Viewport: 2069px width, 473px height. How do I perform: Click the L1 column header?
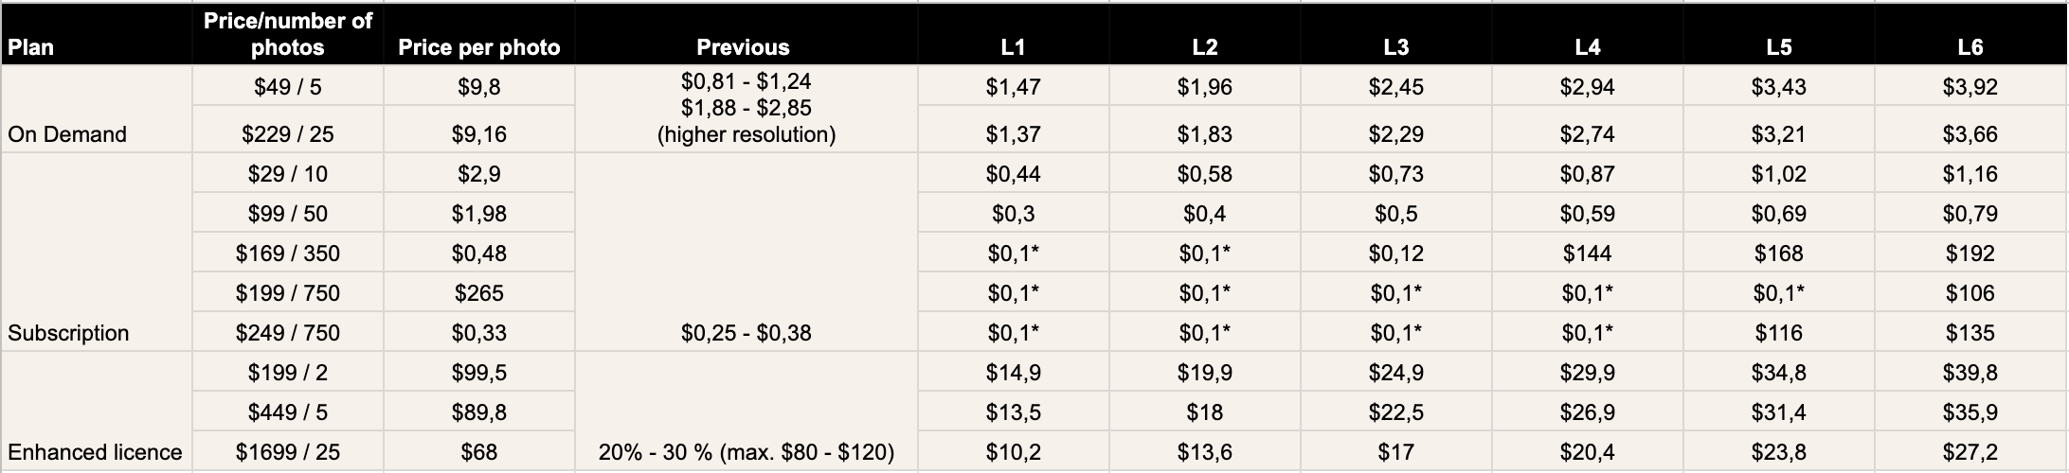1014,34
